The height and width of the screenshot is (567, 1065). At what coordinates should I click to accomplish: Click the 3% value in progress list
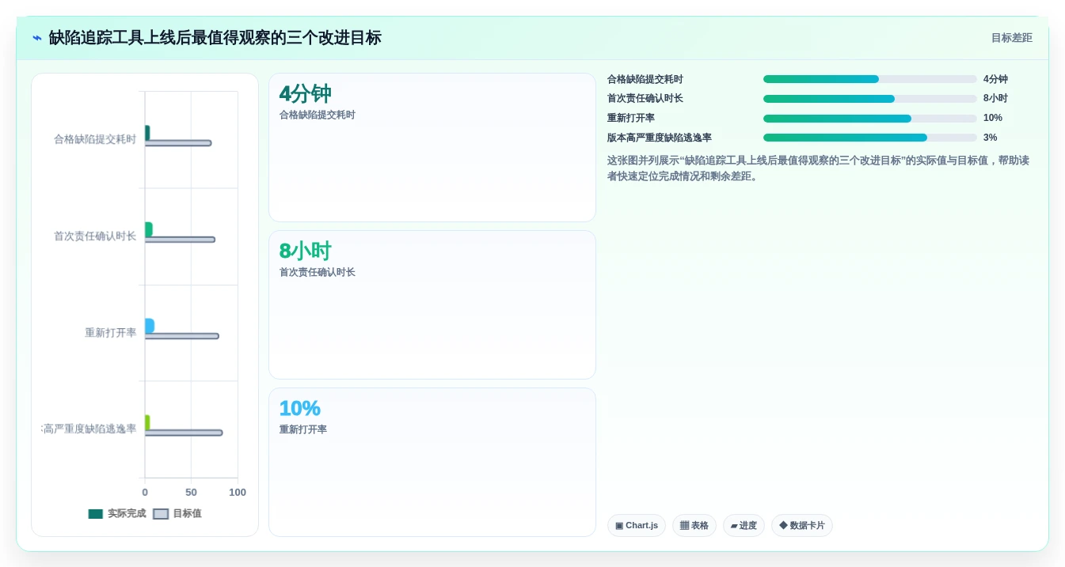click(x=990, y=138)
